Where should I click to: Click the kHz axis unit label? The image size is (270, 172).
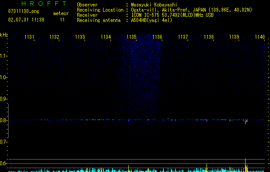(x=4, y=35)
